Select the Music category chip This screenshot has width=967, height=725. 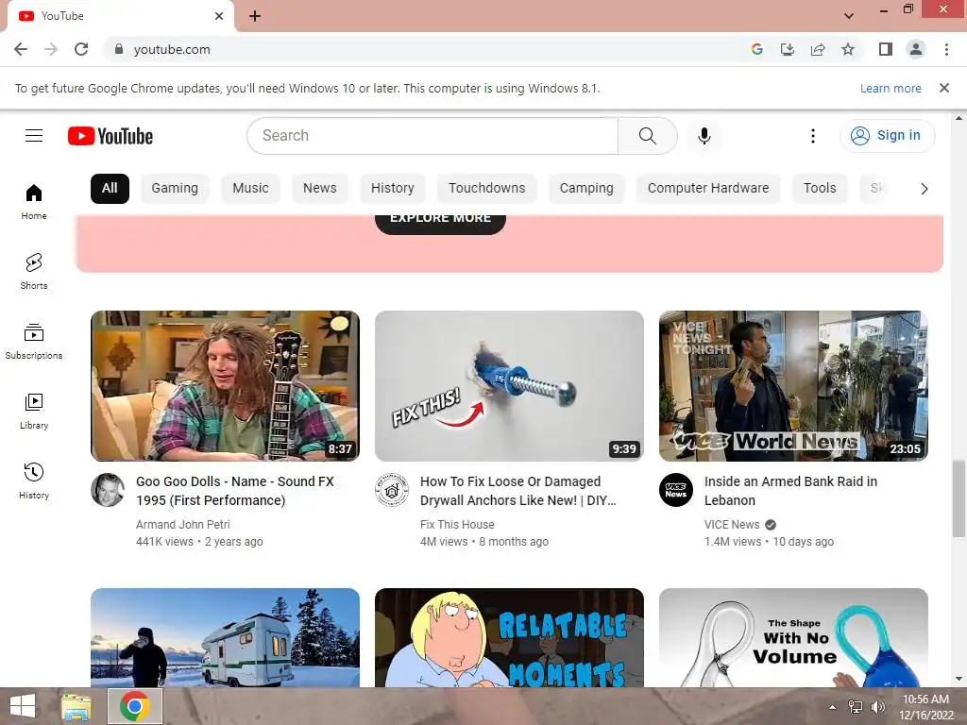250,188
